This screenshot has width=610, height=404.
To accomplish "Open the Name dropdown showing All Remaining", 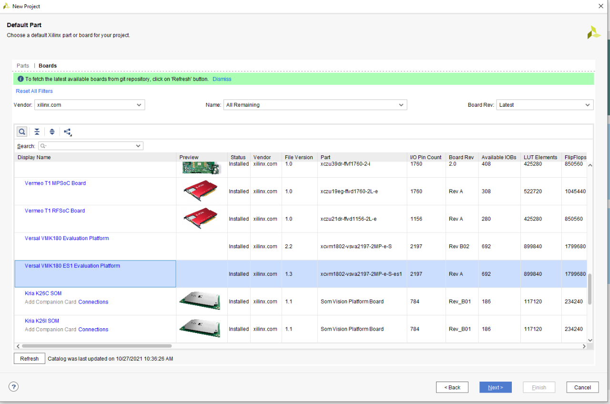I will point(315,105).
